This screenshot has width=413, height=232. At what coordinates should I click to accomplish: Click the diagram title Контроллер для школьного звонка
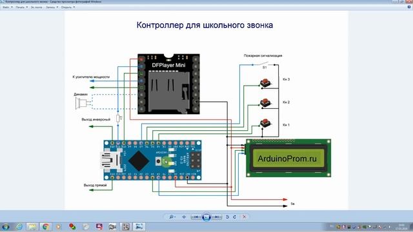tap(205, 25)
